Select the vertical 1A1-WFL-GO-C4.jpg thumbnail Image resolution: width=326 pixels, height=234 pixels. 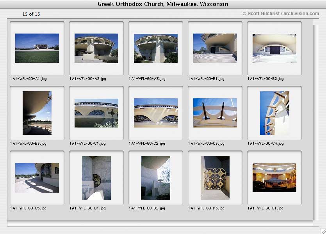point(274,113)
